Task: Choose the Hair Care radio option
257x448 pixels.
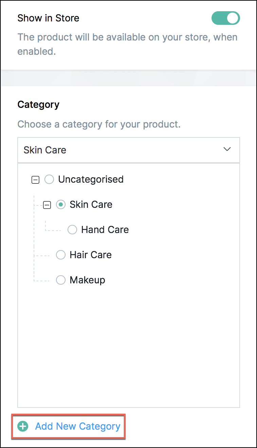Action: (x=61, y=255)
